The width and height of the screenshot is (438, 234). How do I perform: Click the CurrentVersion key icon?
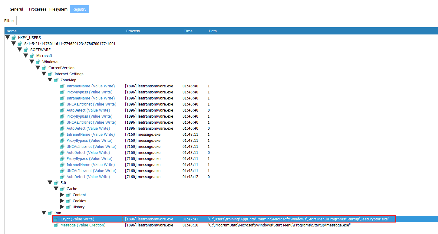(44, 68)
